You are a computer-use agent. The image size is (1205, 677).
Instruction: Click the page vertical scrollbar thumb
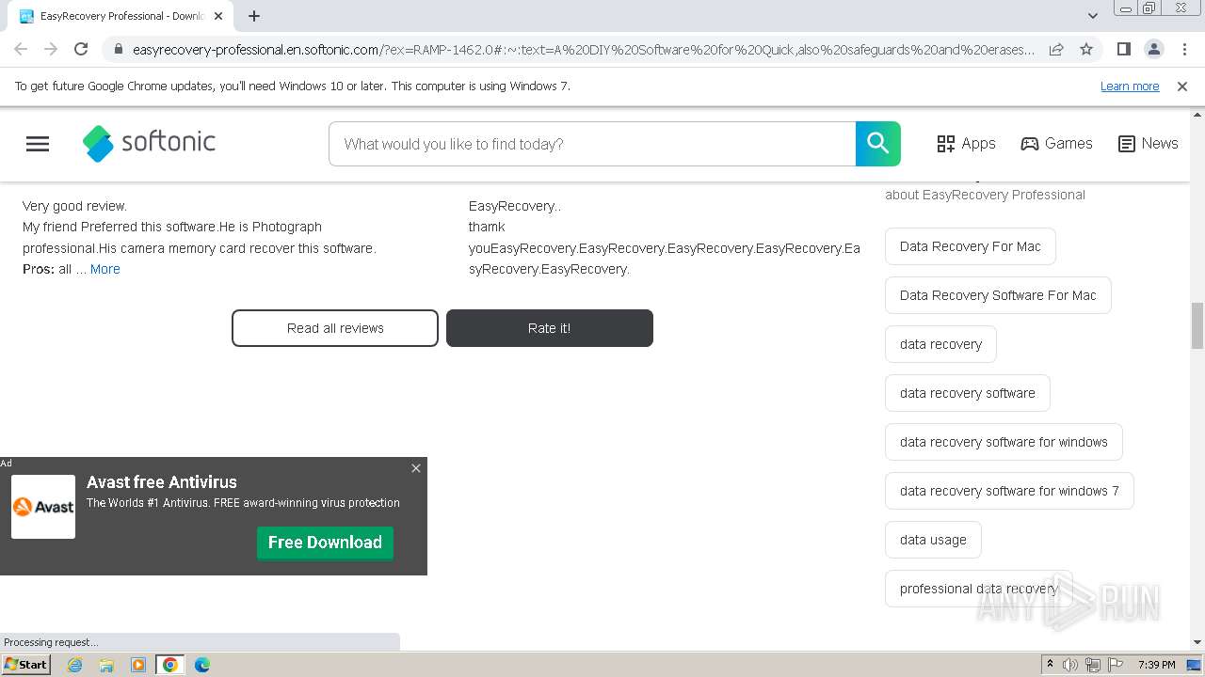pyautogui.click(x=1197, y=325)
